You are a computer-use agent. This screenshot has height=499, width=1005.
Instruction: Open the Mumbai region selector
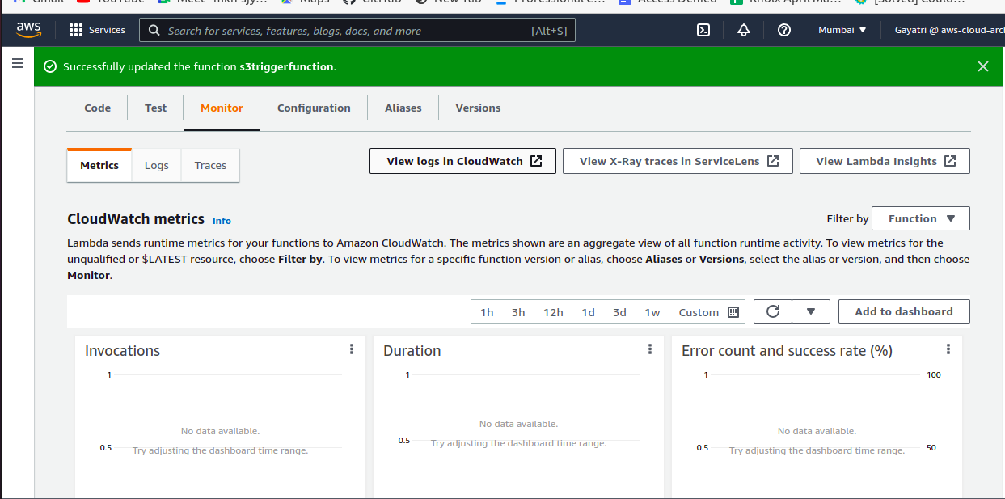point(842,30)
